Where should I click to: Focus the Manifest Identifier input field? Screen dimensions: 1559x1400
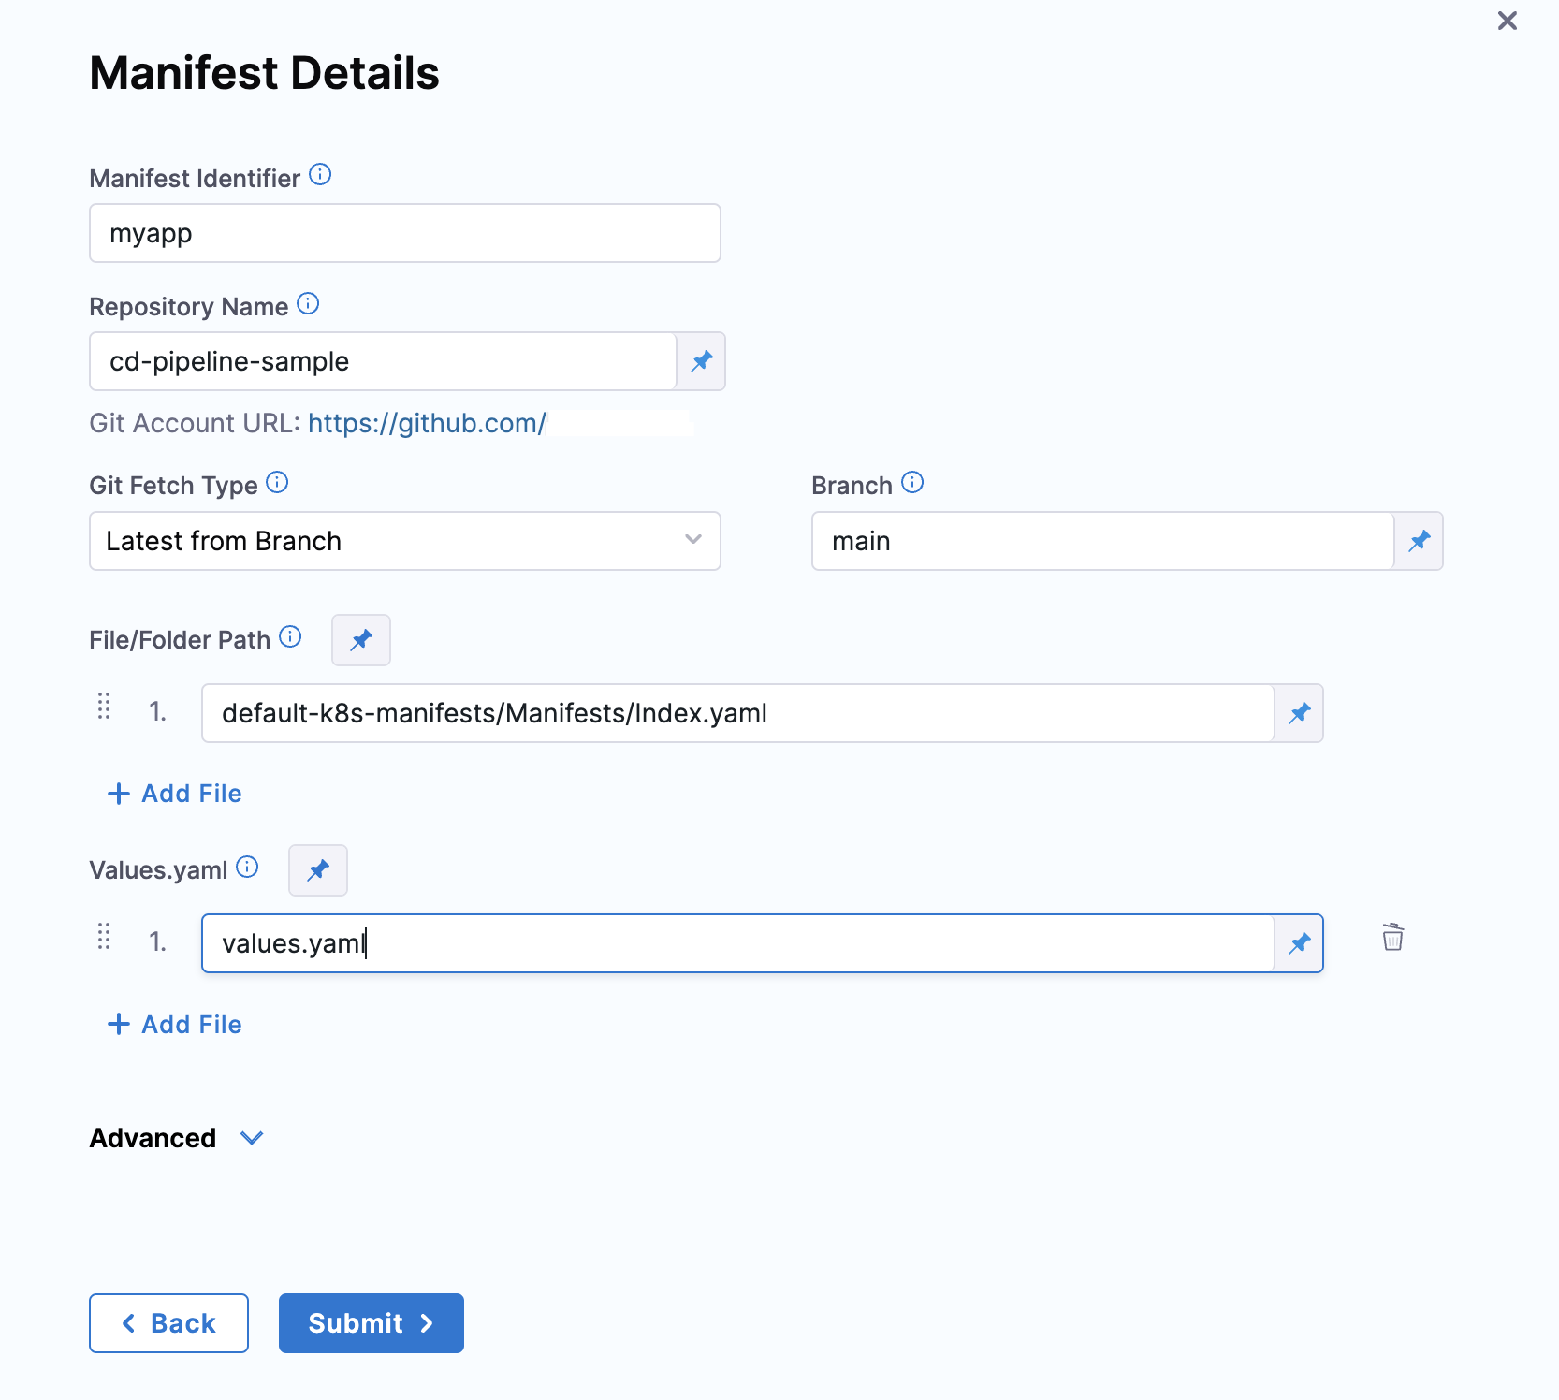[404, 233]
